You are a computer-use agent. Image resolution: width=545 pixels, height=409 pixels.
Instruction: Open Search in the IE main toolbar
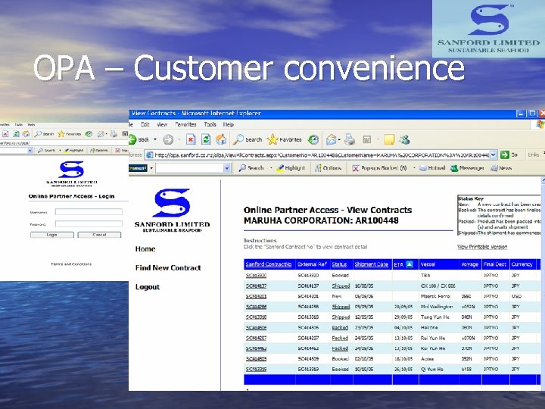[x=248, y=140]
